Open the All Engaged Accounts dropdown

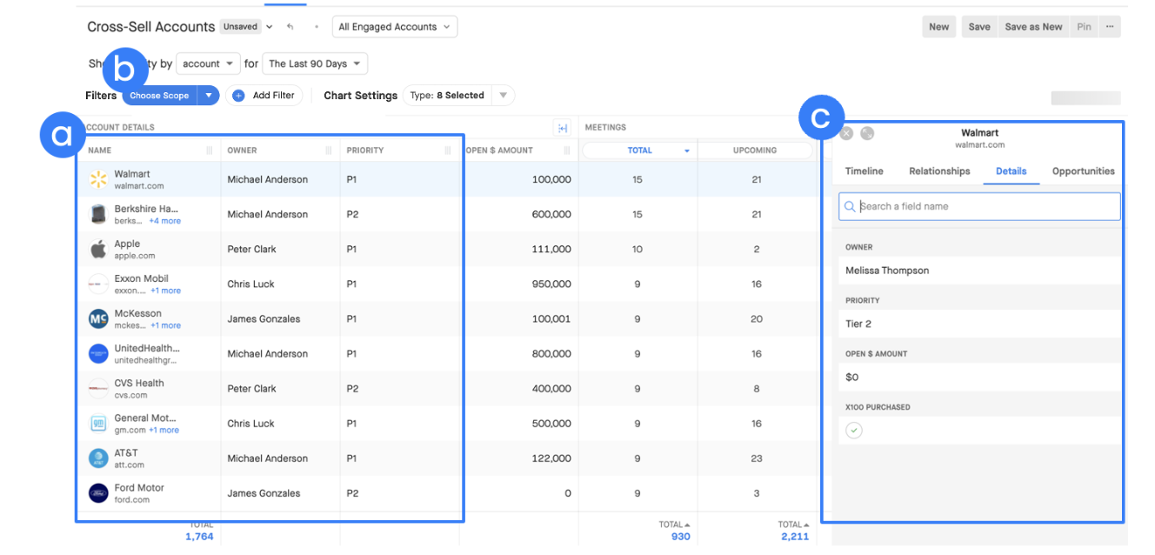(394, 27)
